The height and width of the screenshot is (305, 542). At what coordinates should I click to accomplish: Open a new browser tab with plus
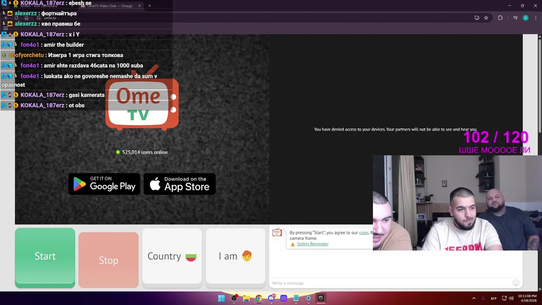(149, 6)
